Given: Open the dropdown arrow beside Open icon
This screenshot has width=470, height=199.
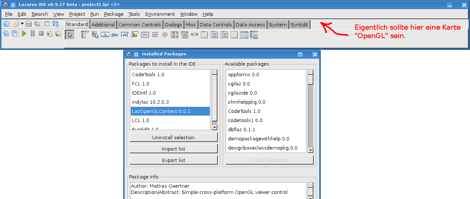Looking at the screenshot, I should click(22, 24).
